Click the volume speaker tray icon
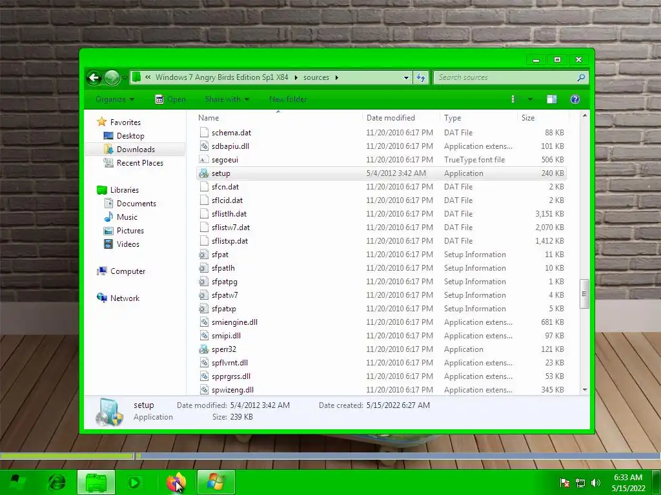 595,483
